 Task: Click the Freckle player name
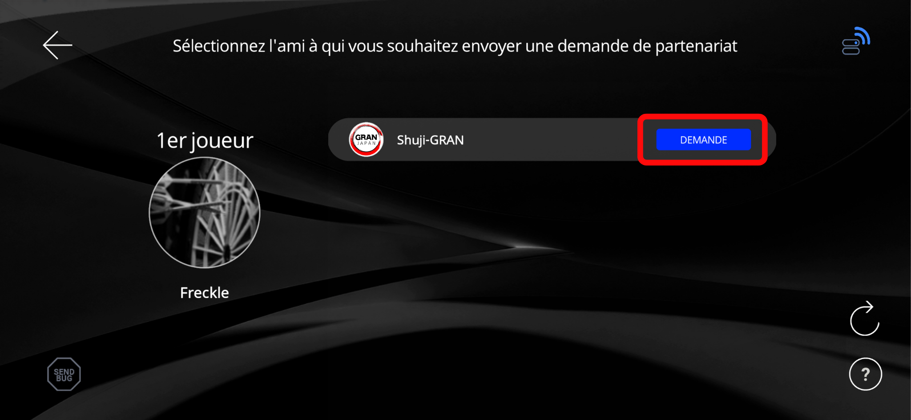click(205, 293)
